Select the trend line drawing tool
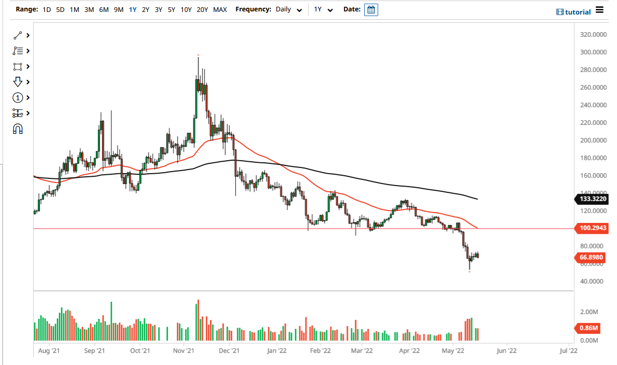The image size is (617, 365). [18, 35]
